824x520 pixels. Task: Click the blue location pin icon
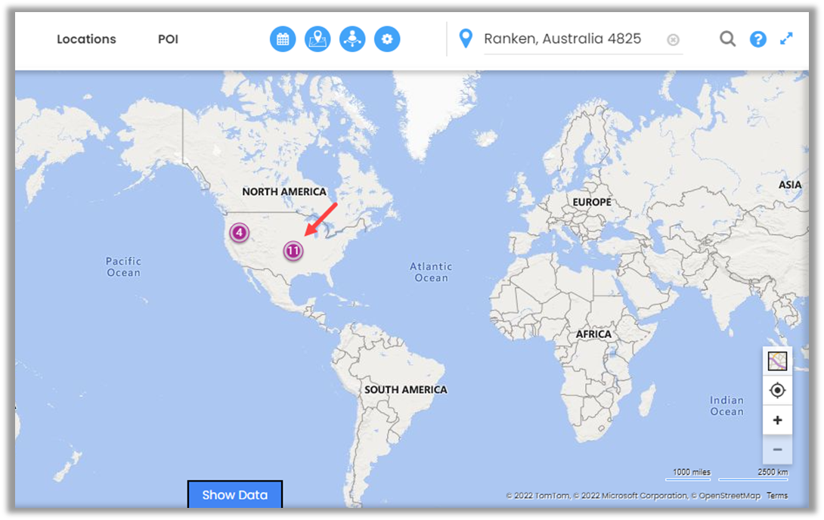pos(466,38)
